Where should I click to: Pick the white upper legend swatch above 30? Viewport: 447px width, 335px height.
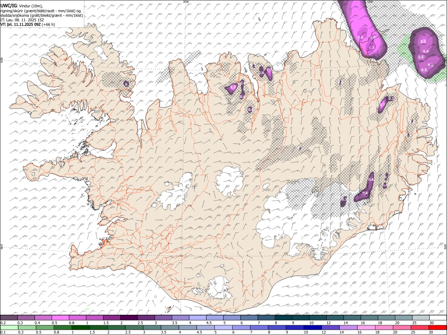pos(438,318)
